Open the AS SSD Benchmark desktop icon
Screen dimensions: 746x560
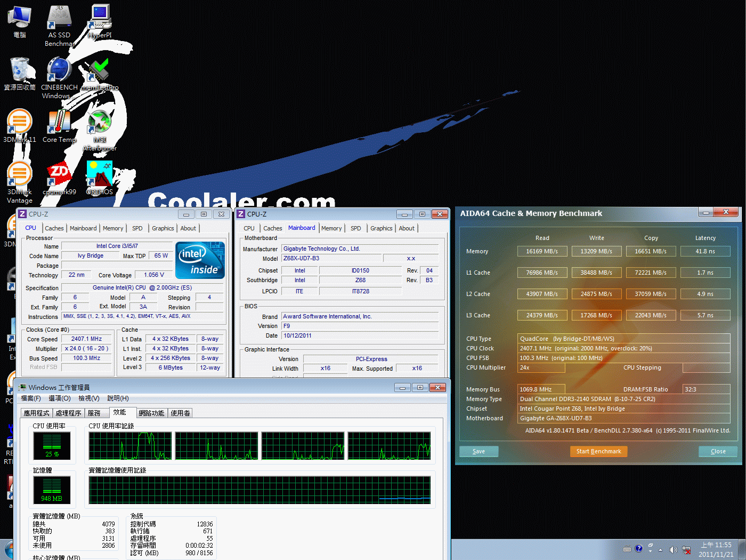coord(60,19)
